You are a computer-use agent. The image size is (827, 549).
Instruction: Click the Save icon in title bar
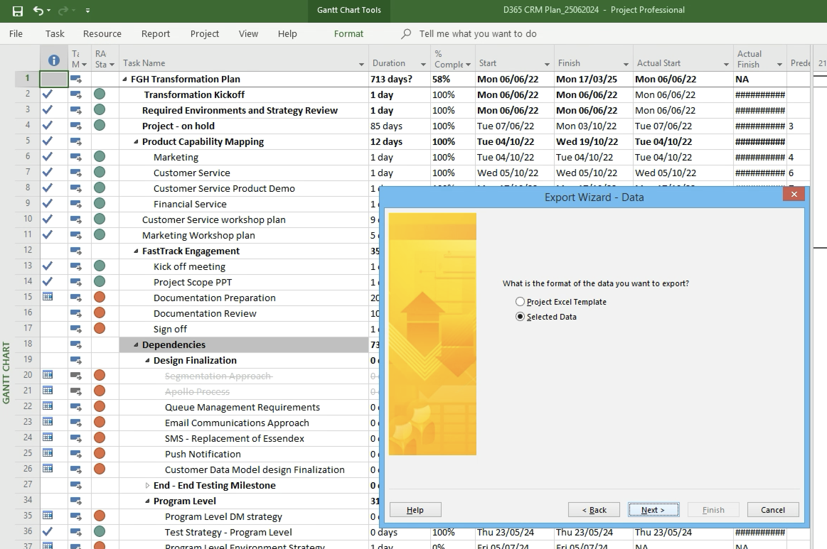point(17,11)
